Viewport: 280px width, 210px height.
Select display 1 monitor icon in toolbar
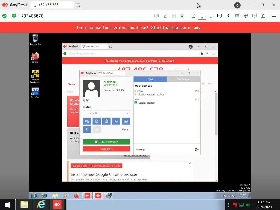pyautogui.click(x=202, y=16)
